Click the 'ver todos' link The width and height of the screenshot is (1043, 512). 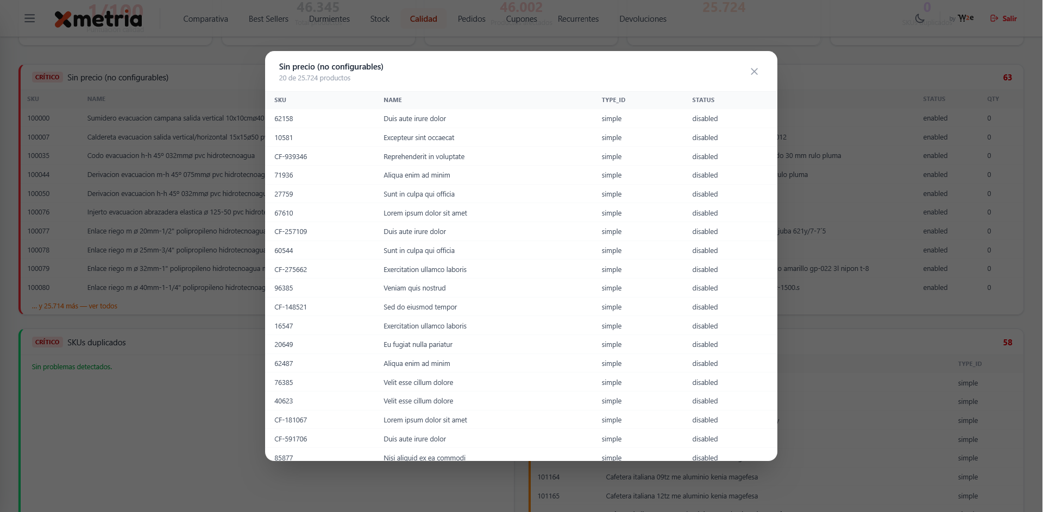click(103, 306)
